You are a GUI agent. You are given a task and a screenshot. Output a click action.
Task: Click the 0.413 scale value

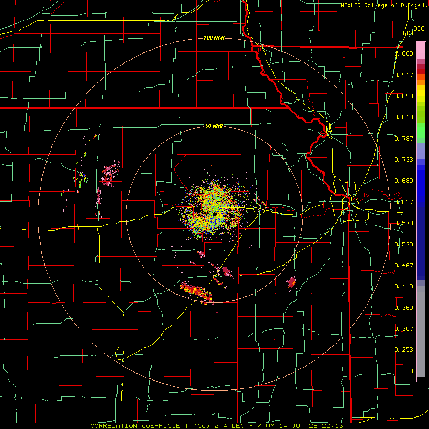(404, 286)
